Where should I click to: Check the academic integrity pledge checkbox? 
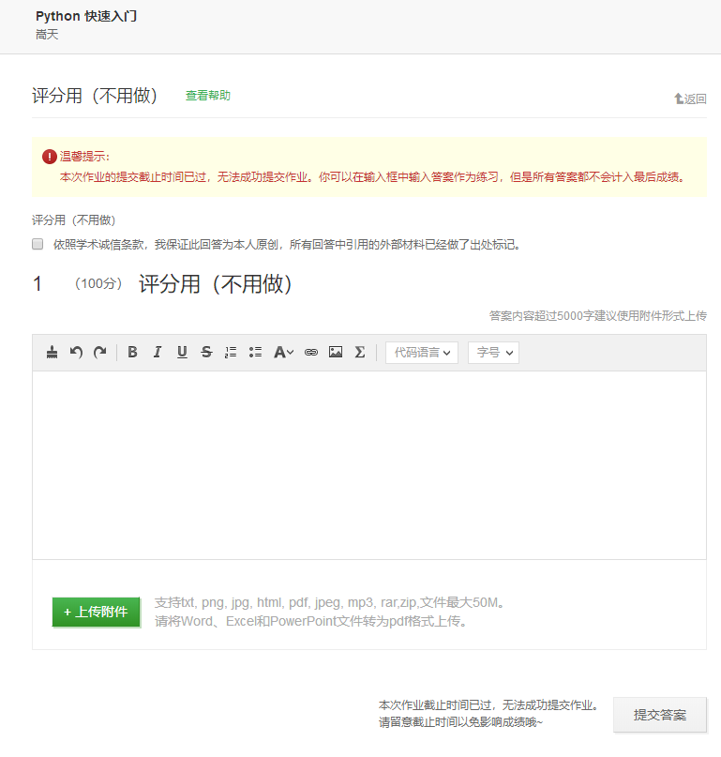coord(38,244)
